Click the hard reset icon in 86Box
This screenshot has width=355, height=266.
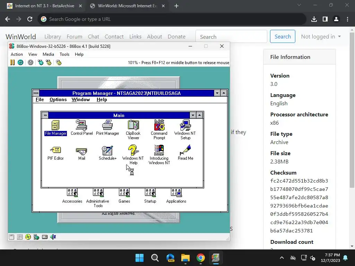pyautogui.click(x=20, y=62)
